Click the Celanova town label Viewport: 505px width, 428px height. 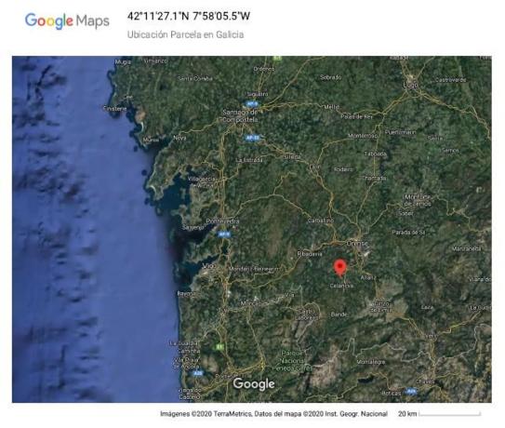coord(341,286)
